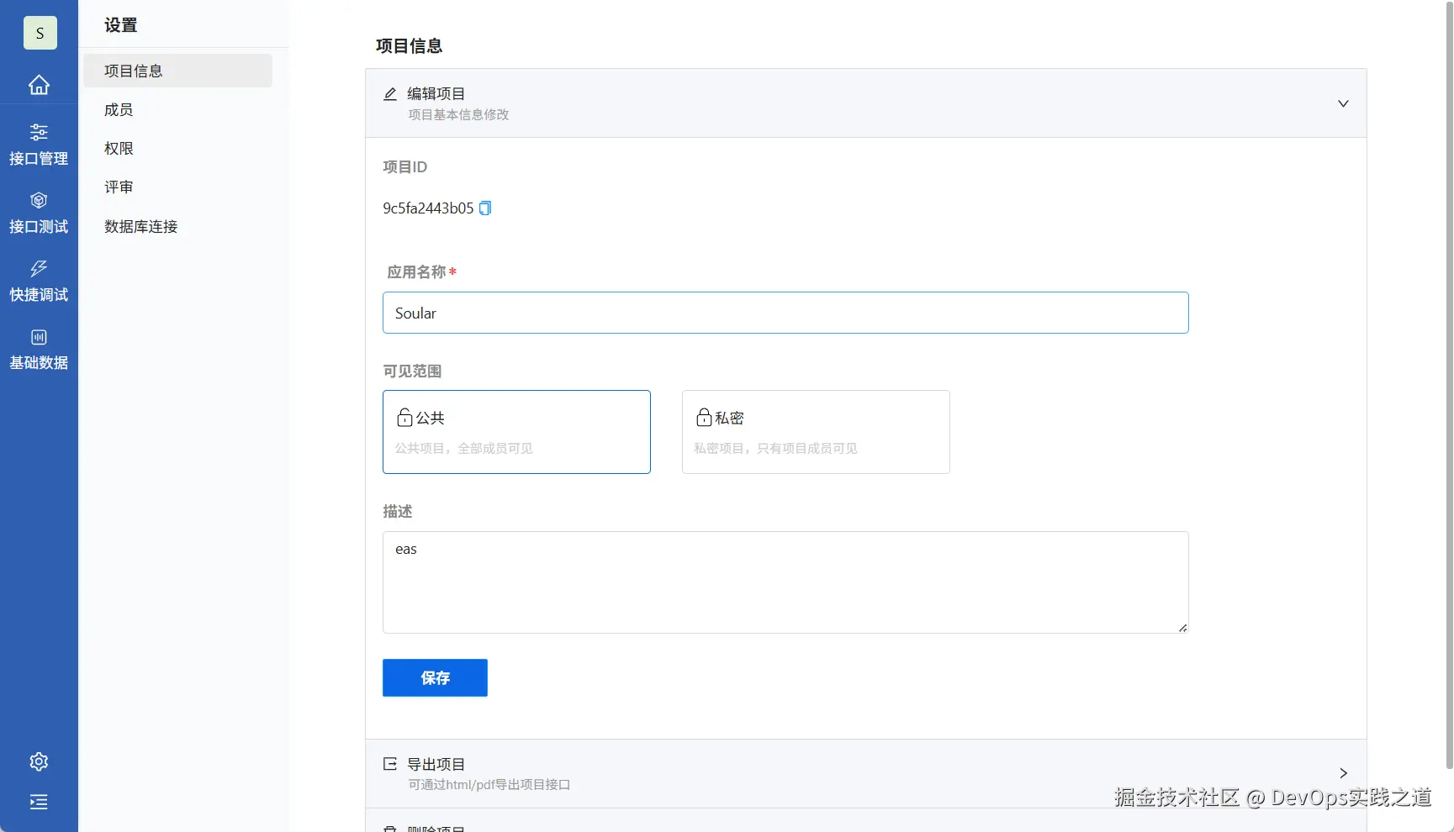Click the project avatar S icon

(40, 33)
